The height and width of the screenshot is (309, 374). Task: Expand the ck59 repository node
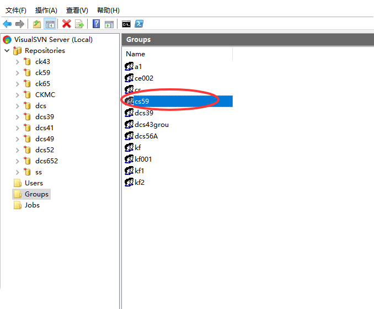point(17,73)
